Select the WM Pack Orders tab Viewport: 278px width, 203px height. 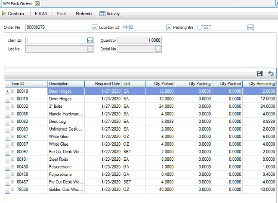point(17,3)
